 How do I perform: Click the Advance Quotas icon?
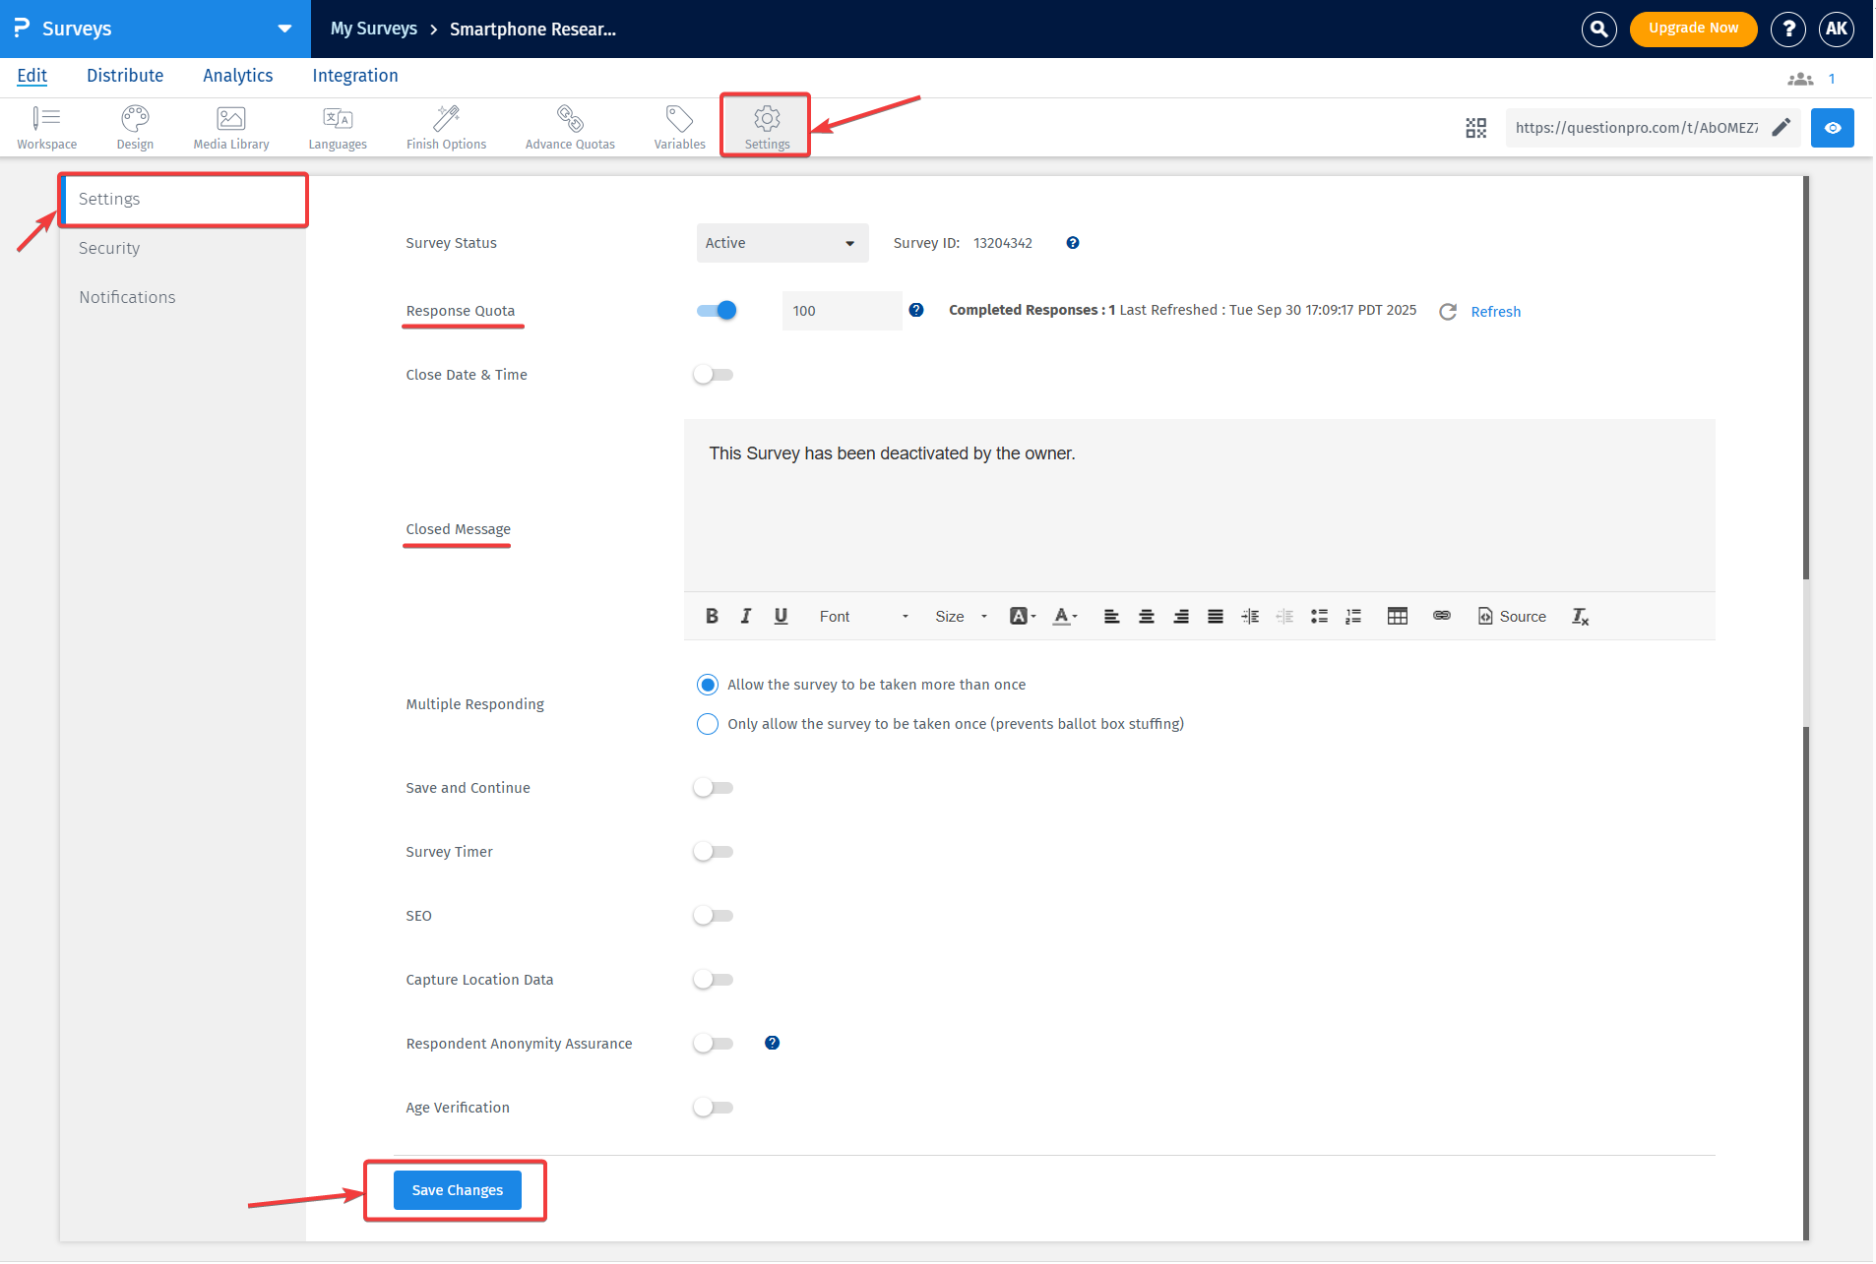pos(570,126)
